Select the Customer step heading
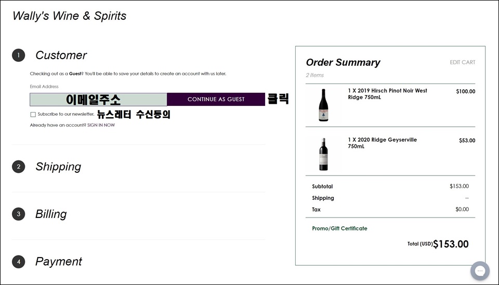Screen dimensions: 499x285 click(61, 55)
